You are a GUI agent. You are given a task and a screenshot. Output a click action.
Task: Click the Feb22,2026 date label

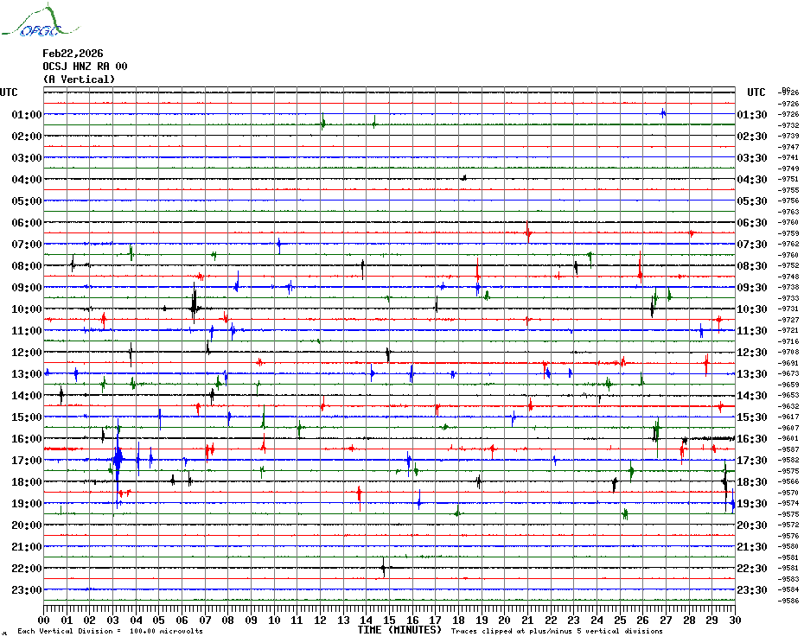(74, 54)
